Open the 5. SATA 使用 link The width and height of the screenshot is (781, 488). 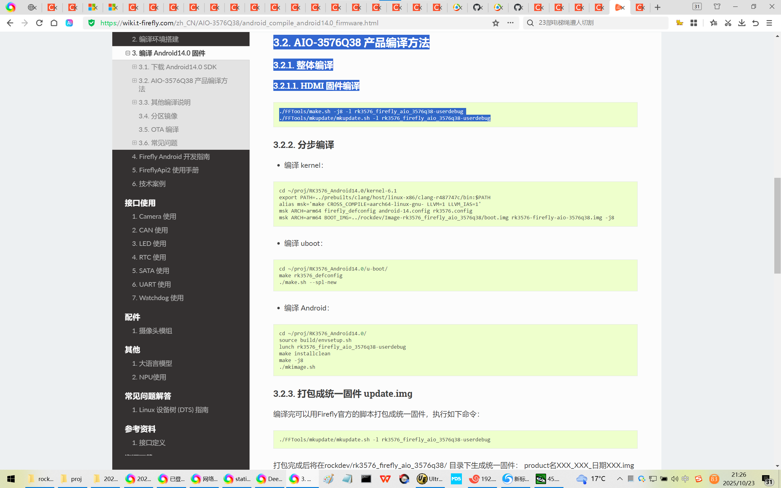pyautogui.click(x=150, y=271)
